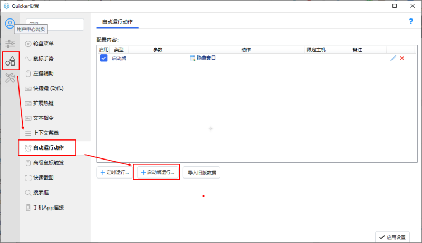Click the 备注 column header

point(357,50)
